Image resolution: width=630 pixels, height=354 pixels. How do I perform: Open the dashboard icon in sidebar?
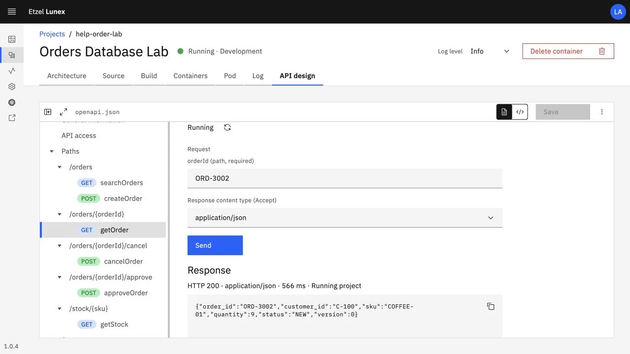pyautogui.click(x=12, y=39)
